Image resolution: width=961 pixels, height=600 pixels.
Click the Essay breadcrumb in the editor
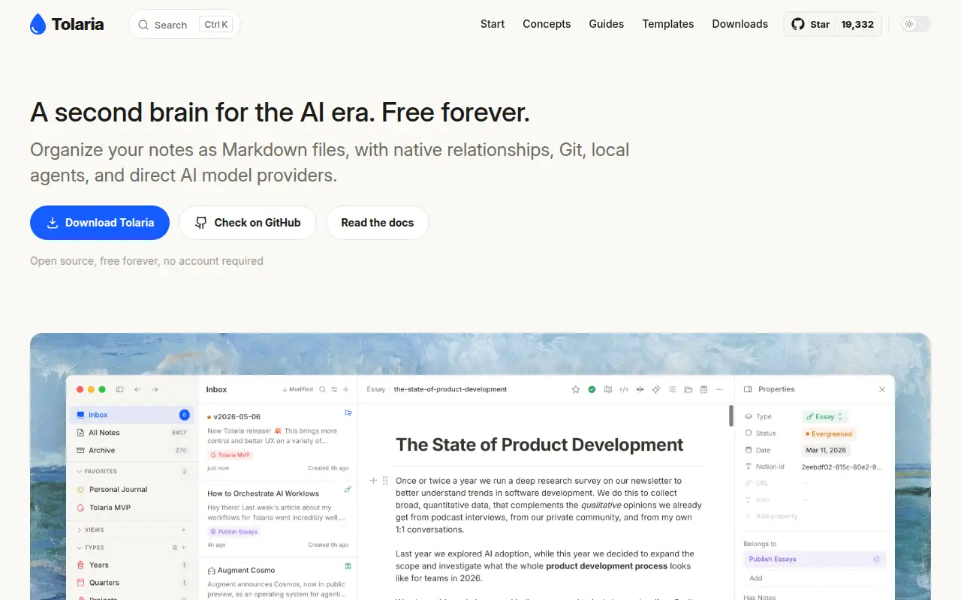(376, 389)
